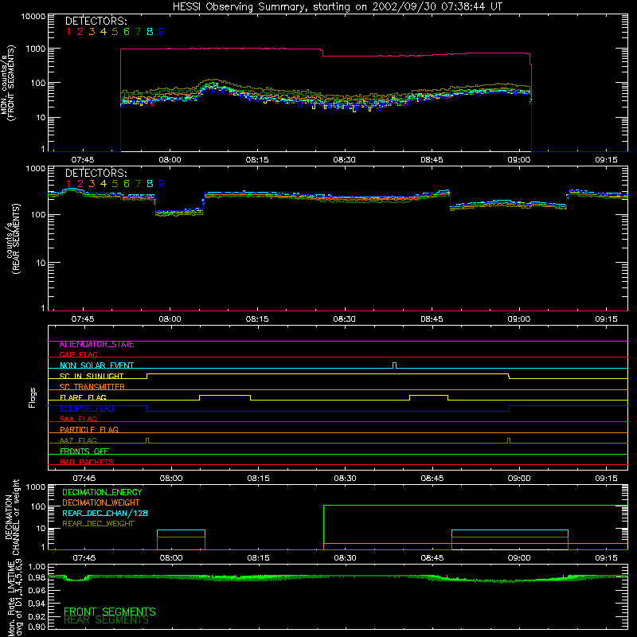This screenshot has height=637, width=637.
Task: Click the FRONTS_OFF flag label
Action: pos(84,451)
